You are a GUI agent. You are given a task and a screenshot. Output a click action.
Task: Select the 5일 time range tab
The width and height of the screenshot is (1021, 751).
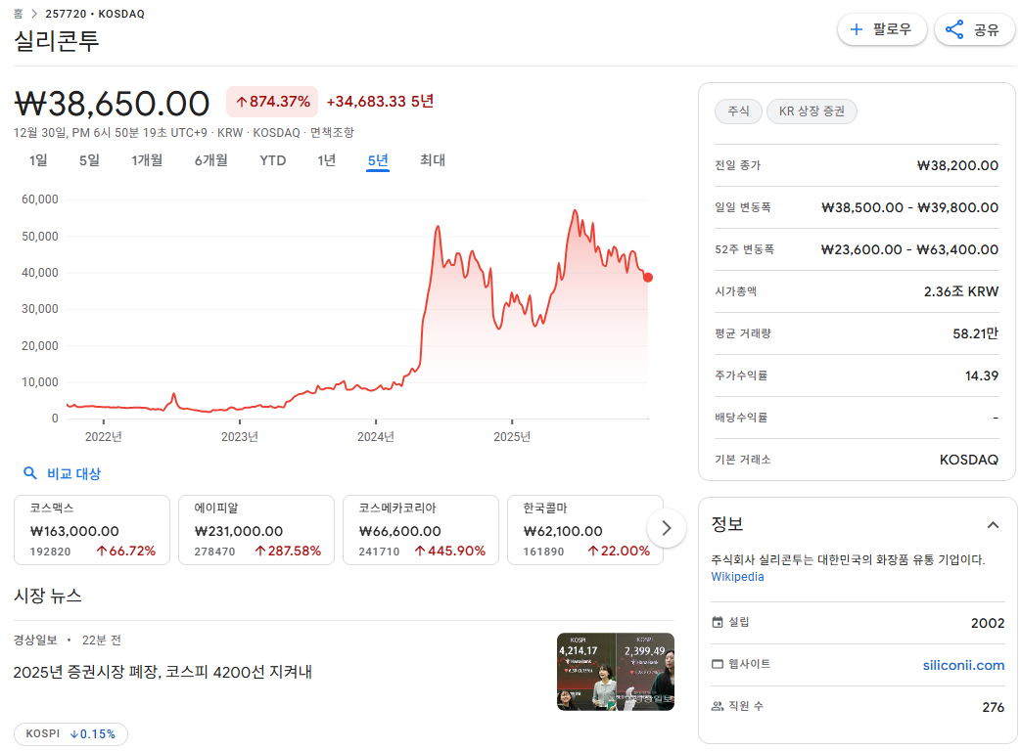(89, 160)
